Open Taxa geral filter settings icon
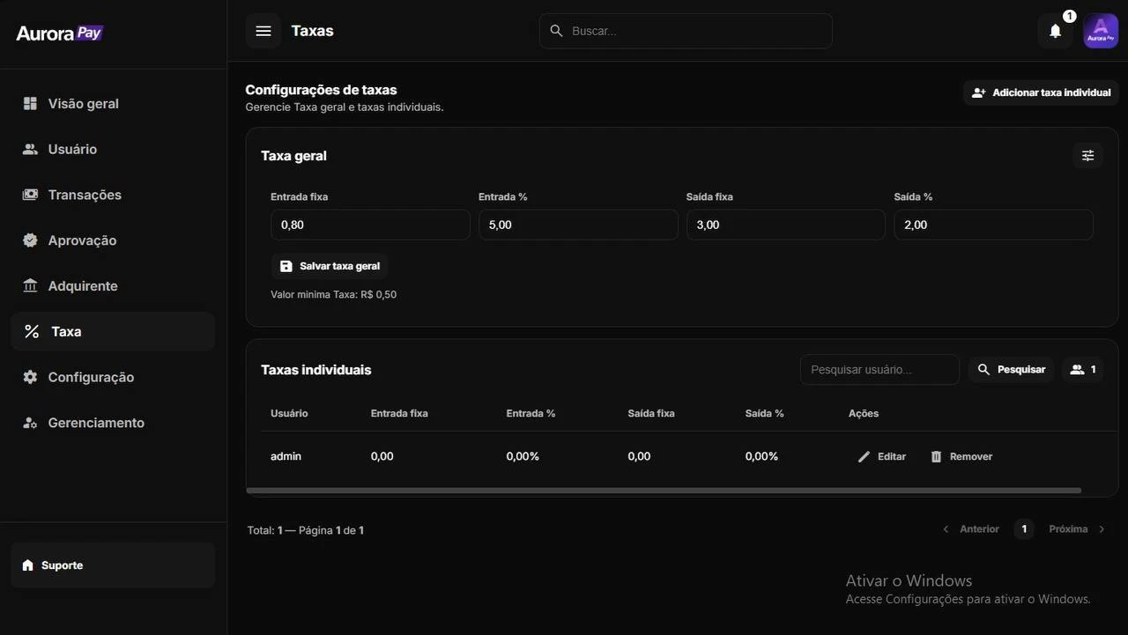 (1087, 156)
